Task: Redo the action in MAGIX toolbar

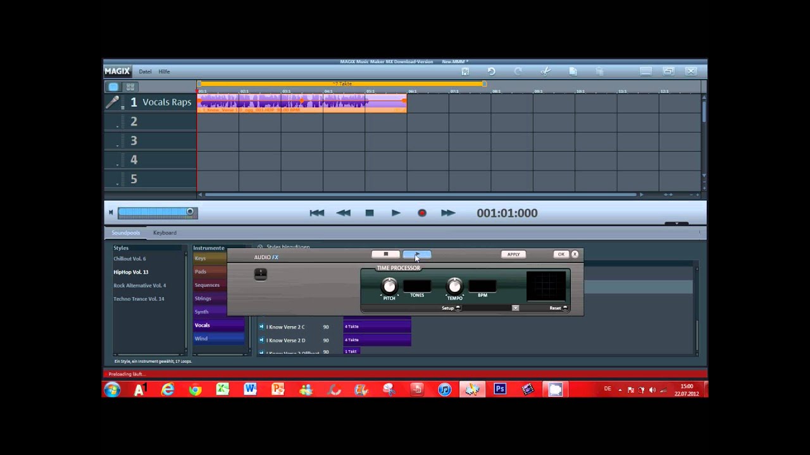Action: click(518, 71)
